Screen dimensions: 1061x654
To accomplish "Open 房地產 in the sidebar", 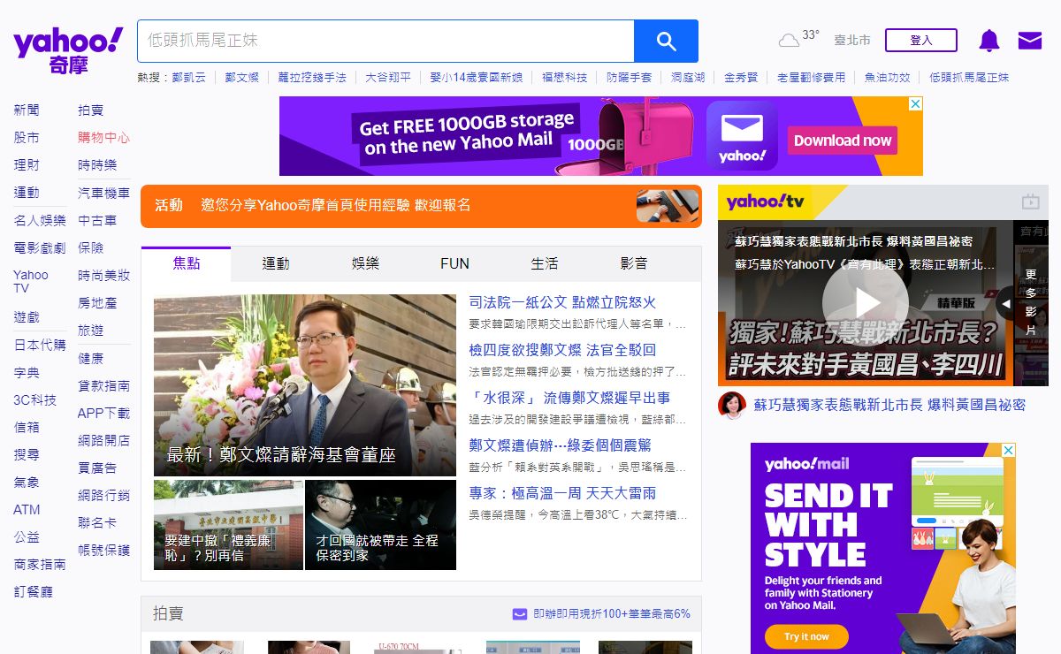I will pos(97,302).
